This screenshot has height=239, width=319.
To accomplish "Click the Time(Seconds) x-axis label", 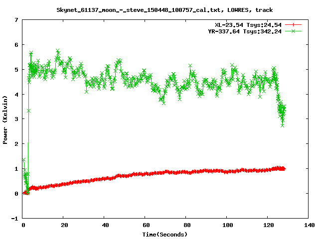I will click(x=165, y=234).
